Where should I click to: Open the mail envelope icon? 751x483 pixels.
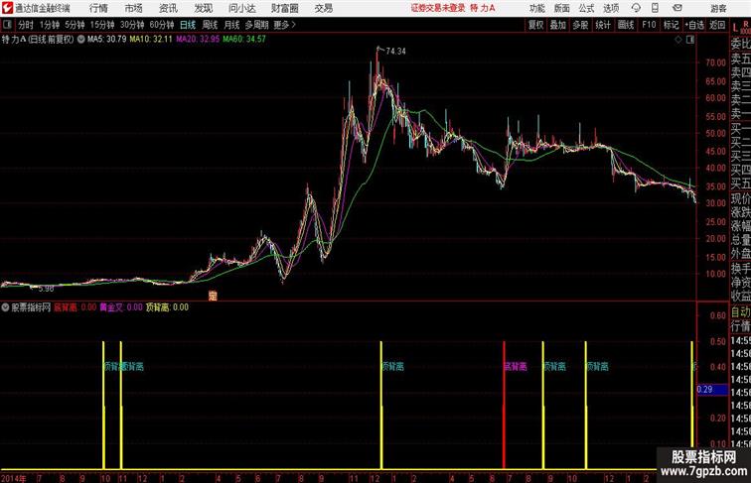pyautogui.click(x=677, y=8)
